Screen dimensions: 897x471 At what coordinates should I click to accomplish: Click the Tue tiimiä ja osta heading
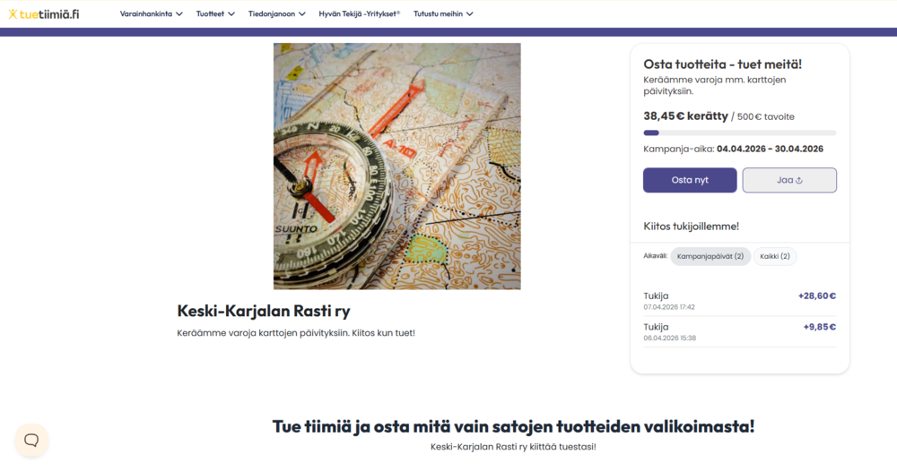[x=513, y=426]
